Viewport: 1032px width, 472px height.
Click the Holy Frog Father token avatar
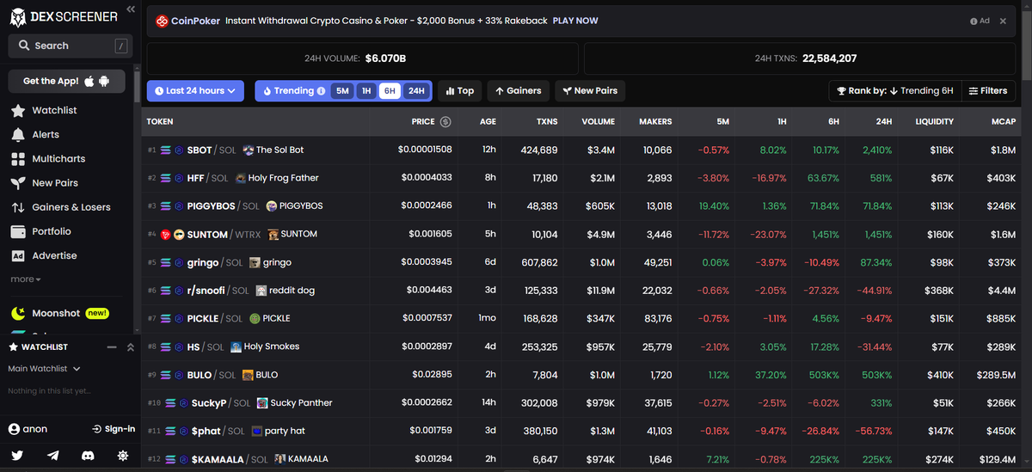coord(240,178)
